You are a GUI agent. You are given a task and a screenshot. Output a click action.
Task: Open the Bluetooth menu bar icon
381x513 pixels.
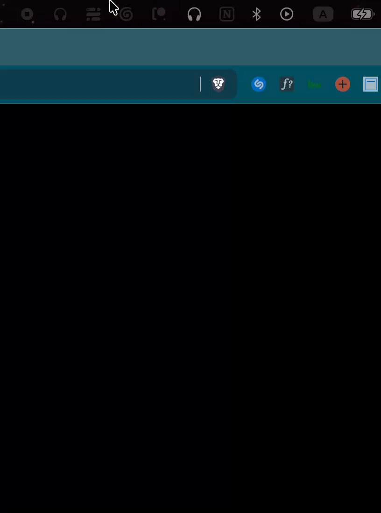pyautogui.click(x=256, y=14)
